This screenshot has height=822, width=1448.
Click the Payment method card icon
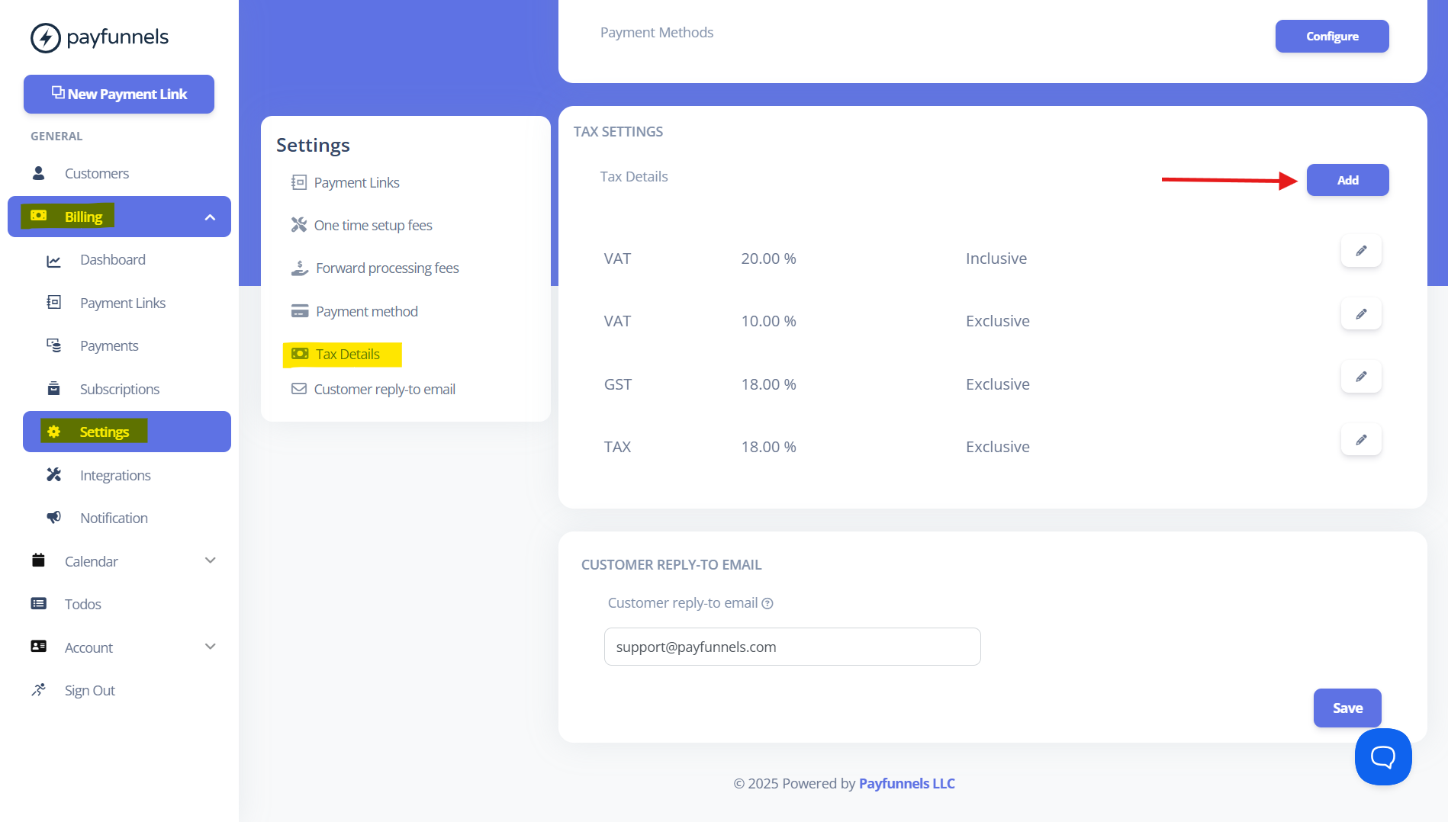coord(300,311)
